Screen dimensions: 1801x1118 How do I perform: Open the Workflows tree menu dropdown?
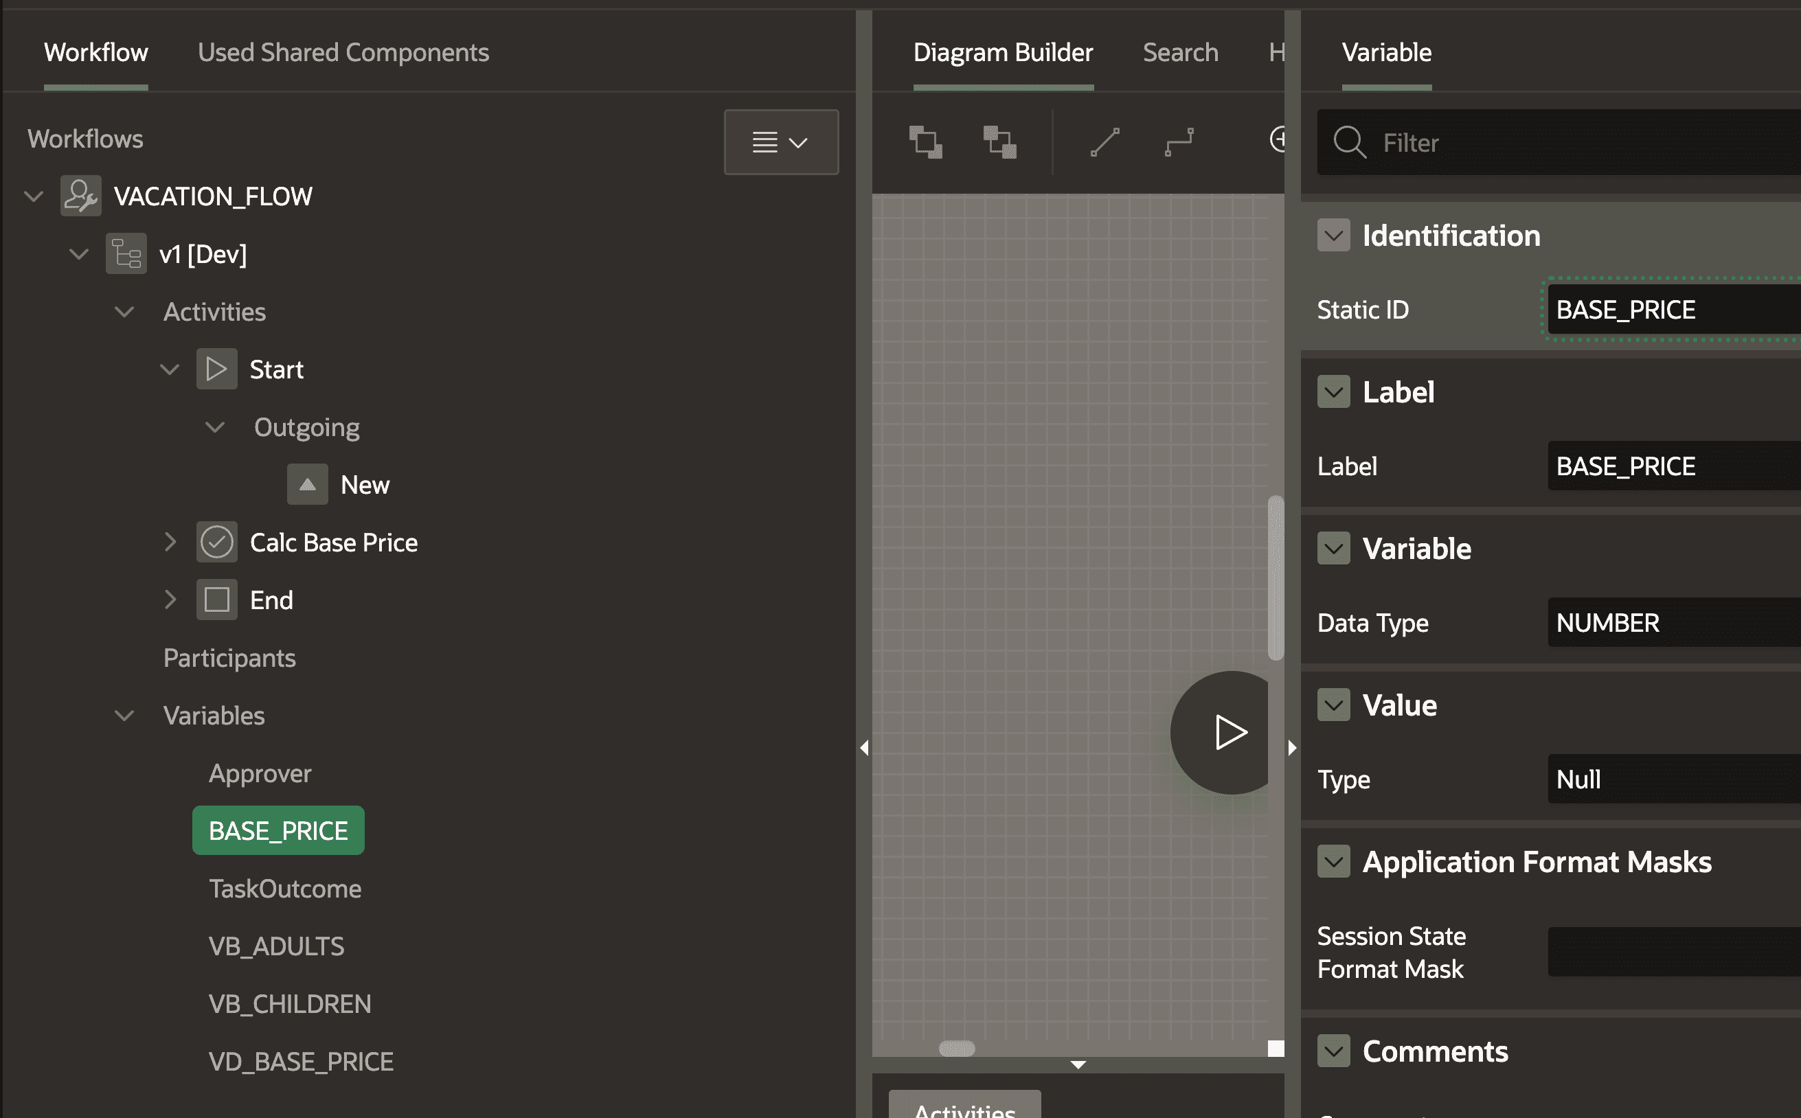(x=780, y=142)
